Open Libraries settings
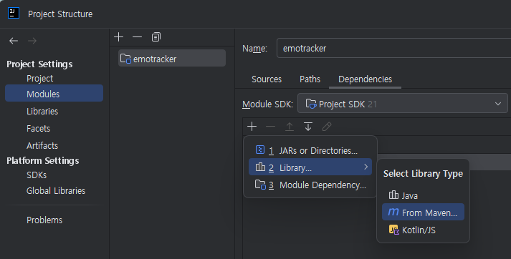Image resolution: width=511 pixels, height=259 pixels. click(42, 112)
